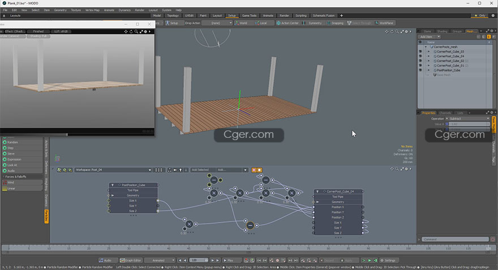Image resolution: width=498 pixels, height=270 pixels.
Task: Open the Dynamics menu
Action: (124, 10)
